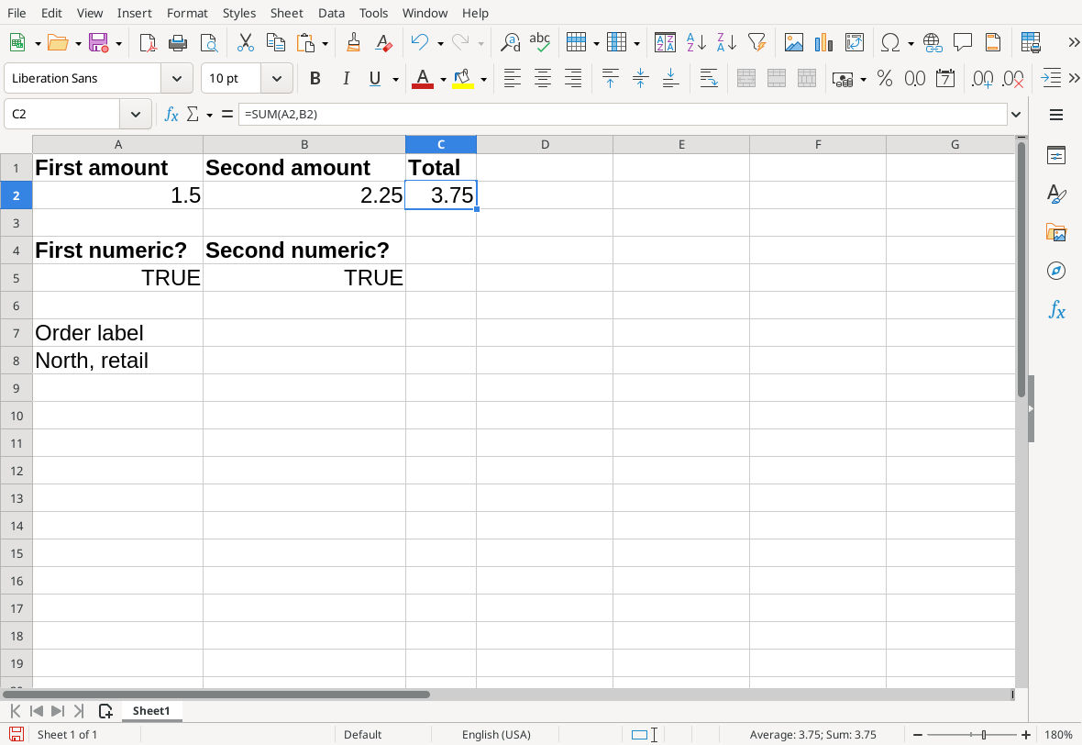This screenshot has height=745, width=1082.
Task: Toggle bold formatting
Action: point(315,79)
